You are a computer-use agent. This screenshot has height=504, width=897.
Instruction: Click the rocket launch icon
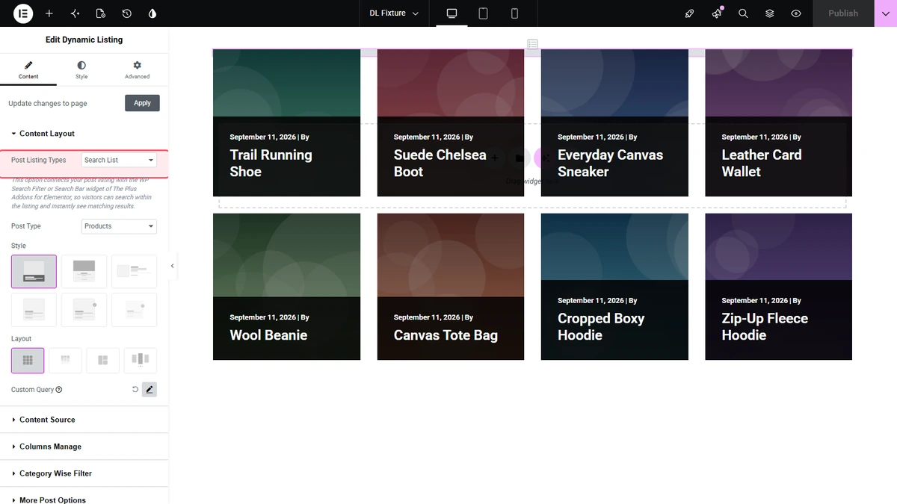pyautogui.click(x=690, y=13)
